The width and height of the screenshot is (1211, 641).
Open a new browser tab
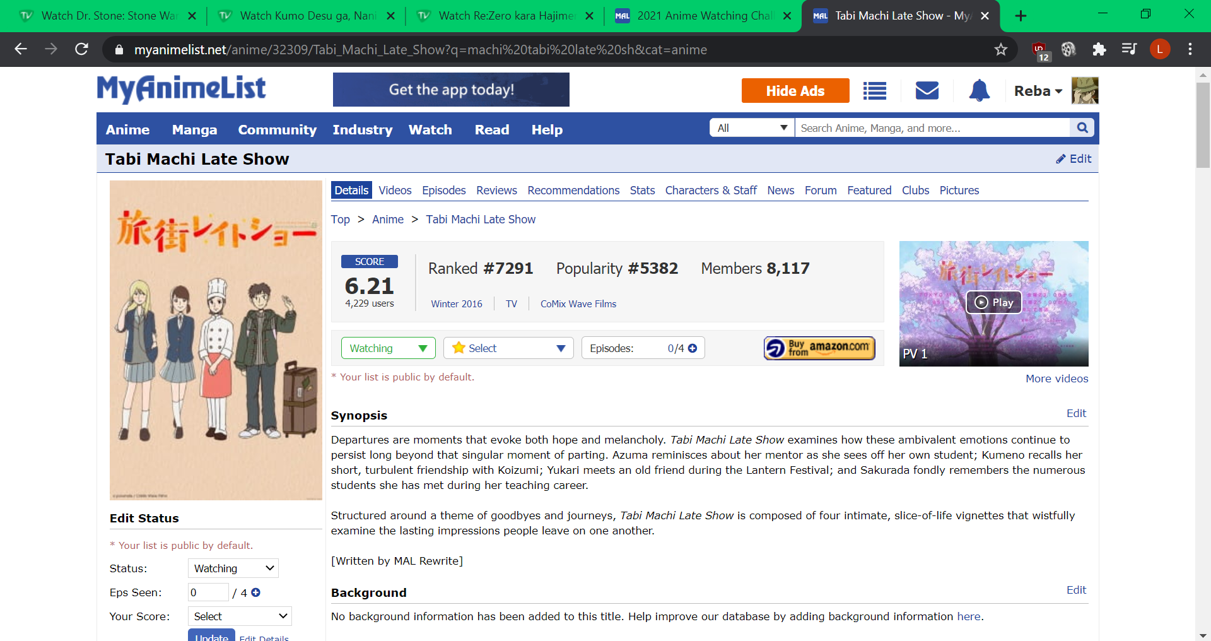click(1021, 16)
